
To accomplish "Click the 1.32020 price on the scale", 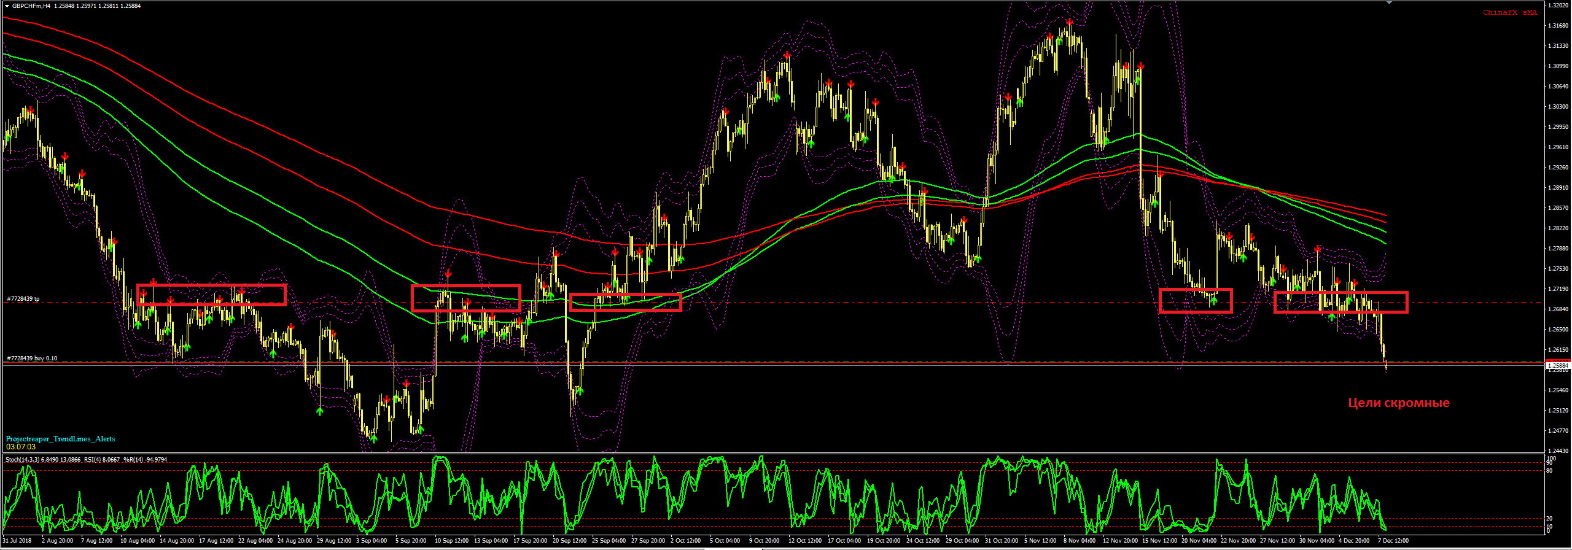I will click(x=1557, y=5).
